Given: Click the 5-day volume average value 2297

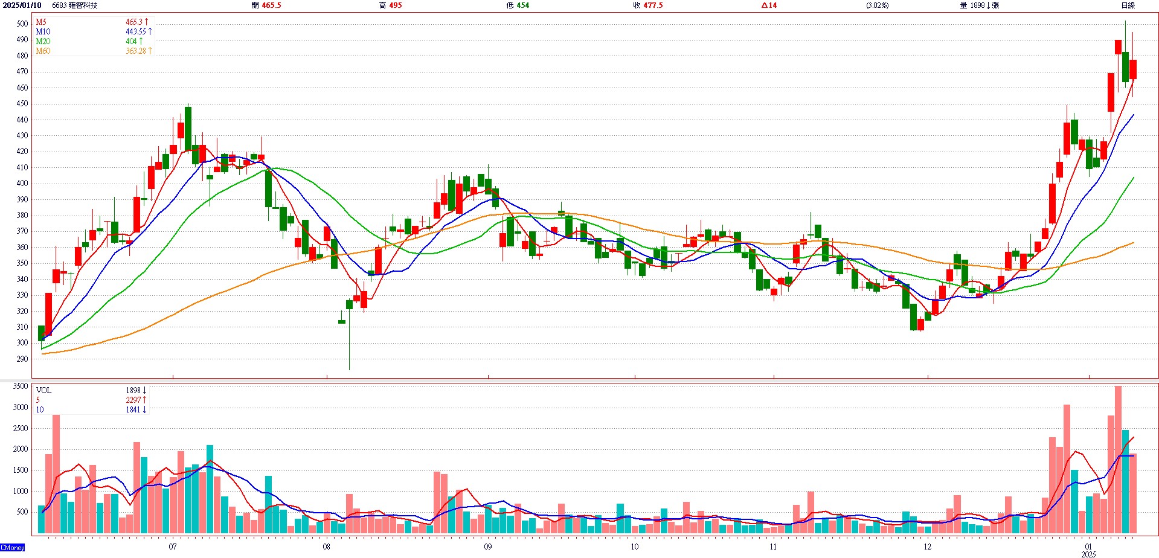Looking at the screenshot, I should pyautogui.click(x=136, y=400).
